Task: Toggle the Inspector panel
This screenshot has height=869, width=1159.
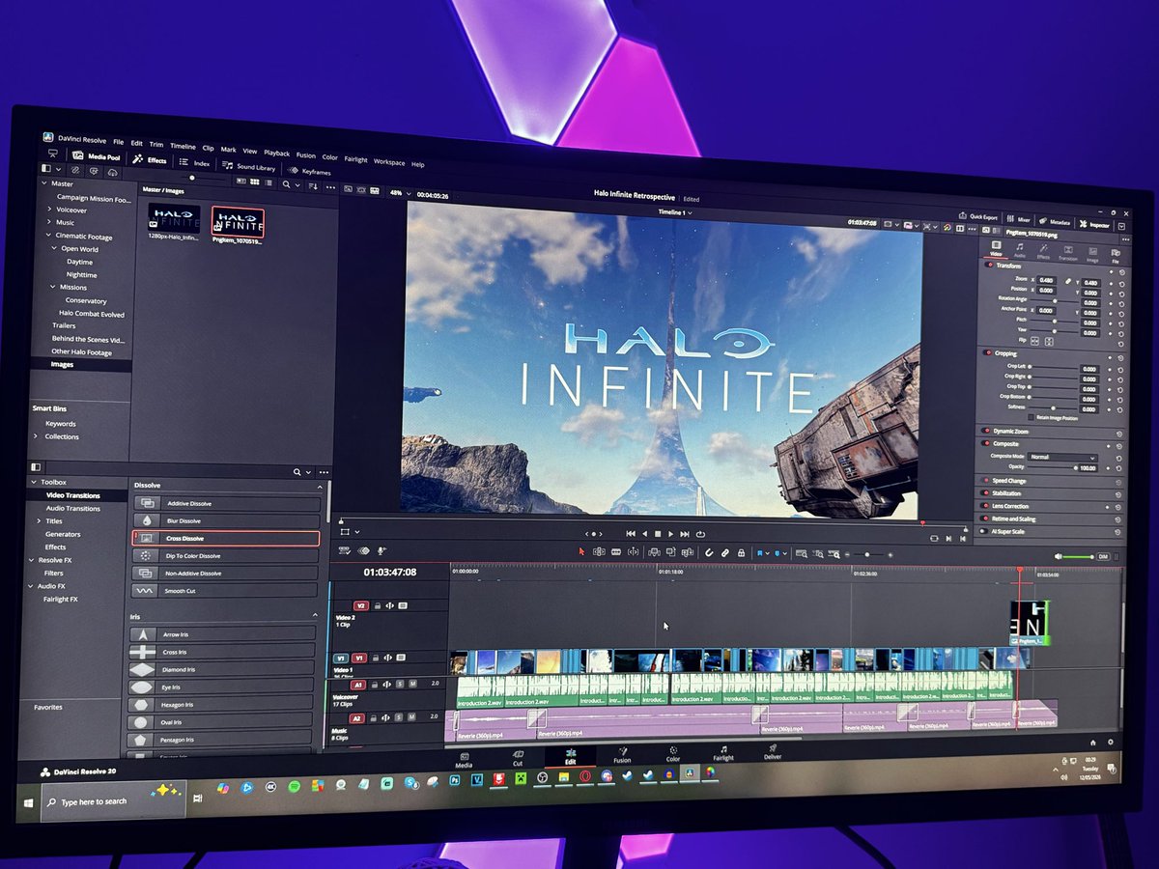Action: [1095, 224]
